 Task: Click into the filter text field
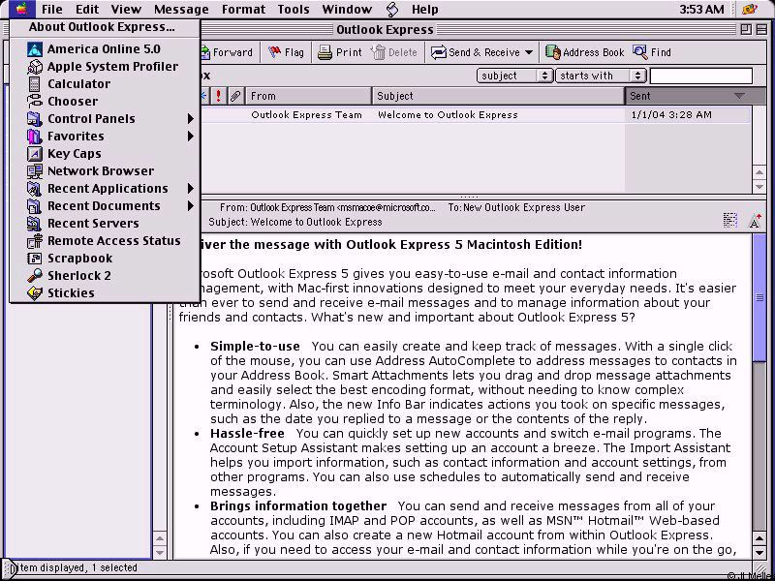[x=700, y=76]
